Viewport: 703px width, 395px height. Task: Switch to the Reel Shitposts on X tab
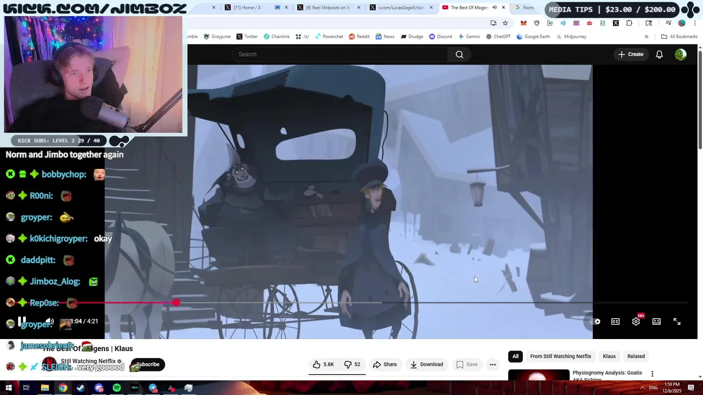(x=328, y=8)
